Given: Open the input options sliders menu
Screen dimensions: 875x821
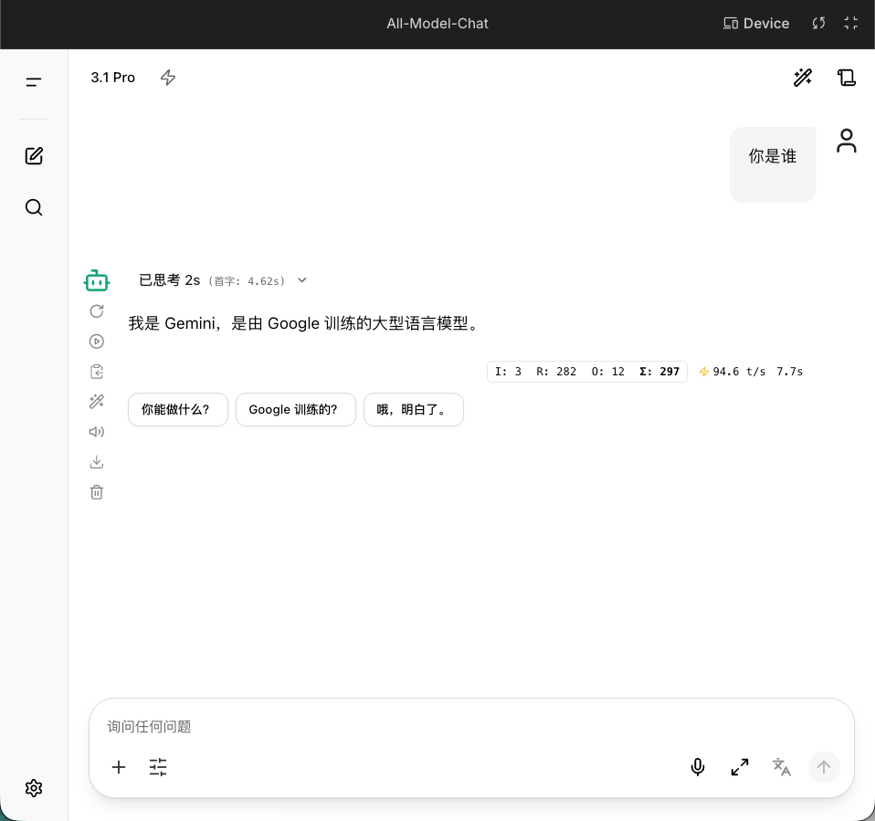Looking at the screenshot, I should [158, 767].
